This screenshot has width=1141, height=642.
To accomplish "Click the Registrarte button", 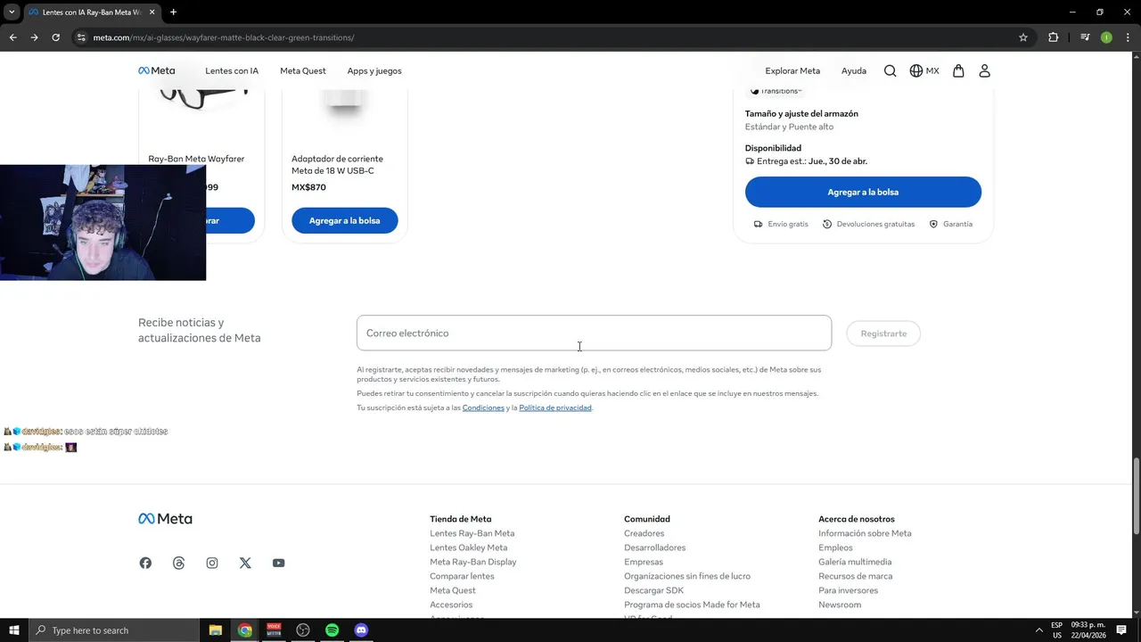I will click(x=883, y=333).
